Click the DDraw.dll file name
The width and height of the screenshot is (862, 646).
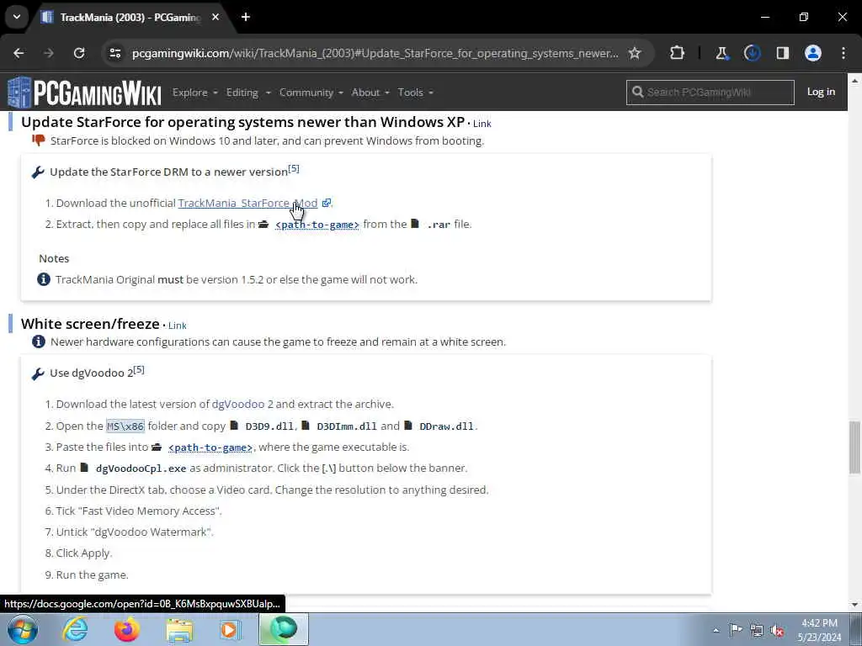pyautogui.click(x=446, y=426)
